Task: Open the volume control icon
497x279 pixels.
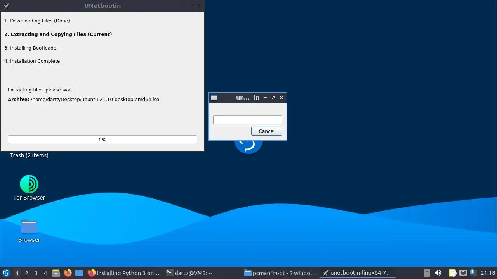Action: pyautogui.click(x=438, y=273)
